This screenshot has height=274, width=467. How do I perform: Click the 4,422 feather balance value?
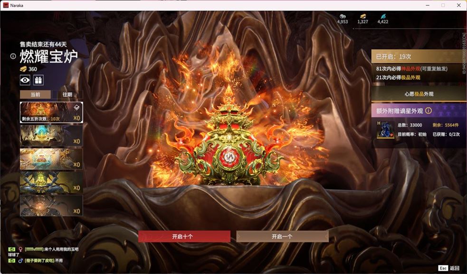(x=383, y=22)
